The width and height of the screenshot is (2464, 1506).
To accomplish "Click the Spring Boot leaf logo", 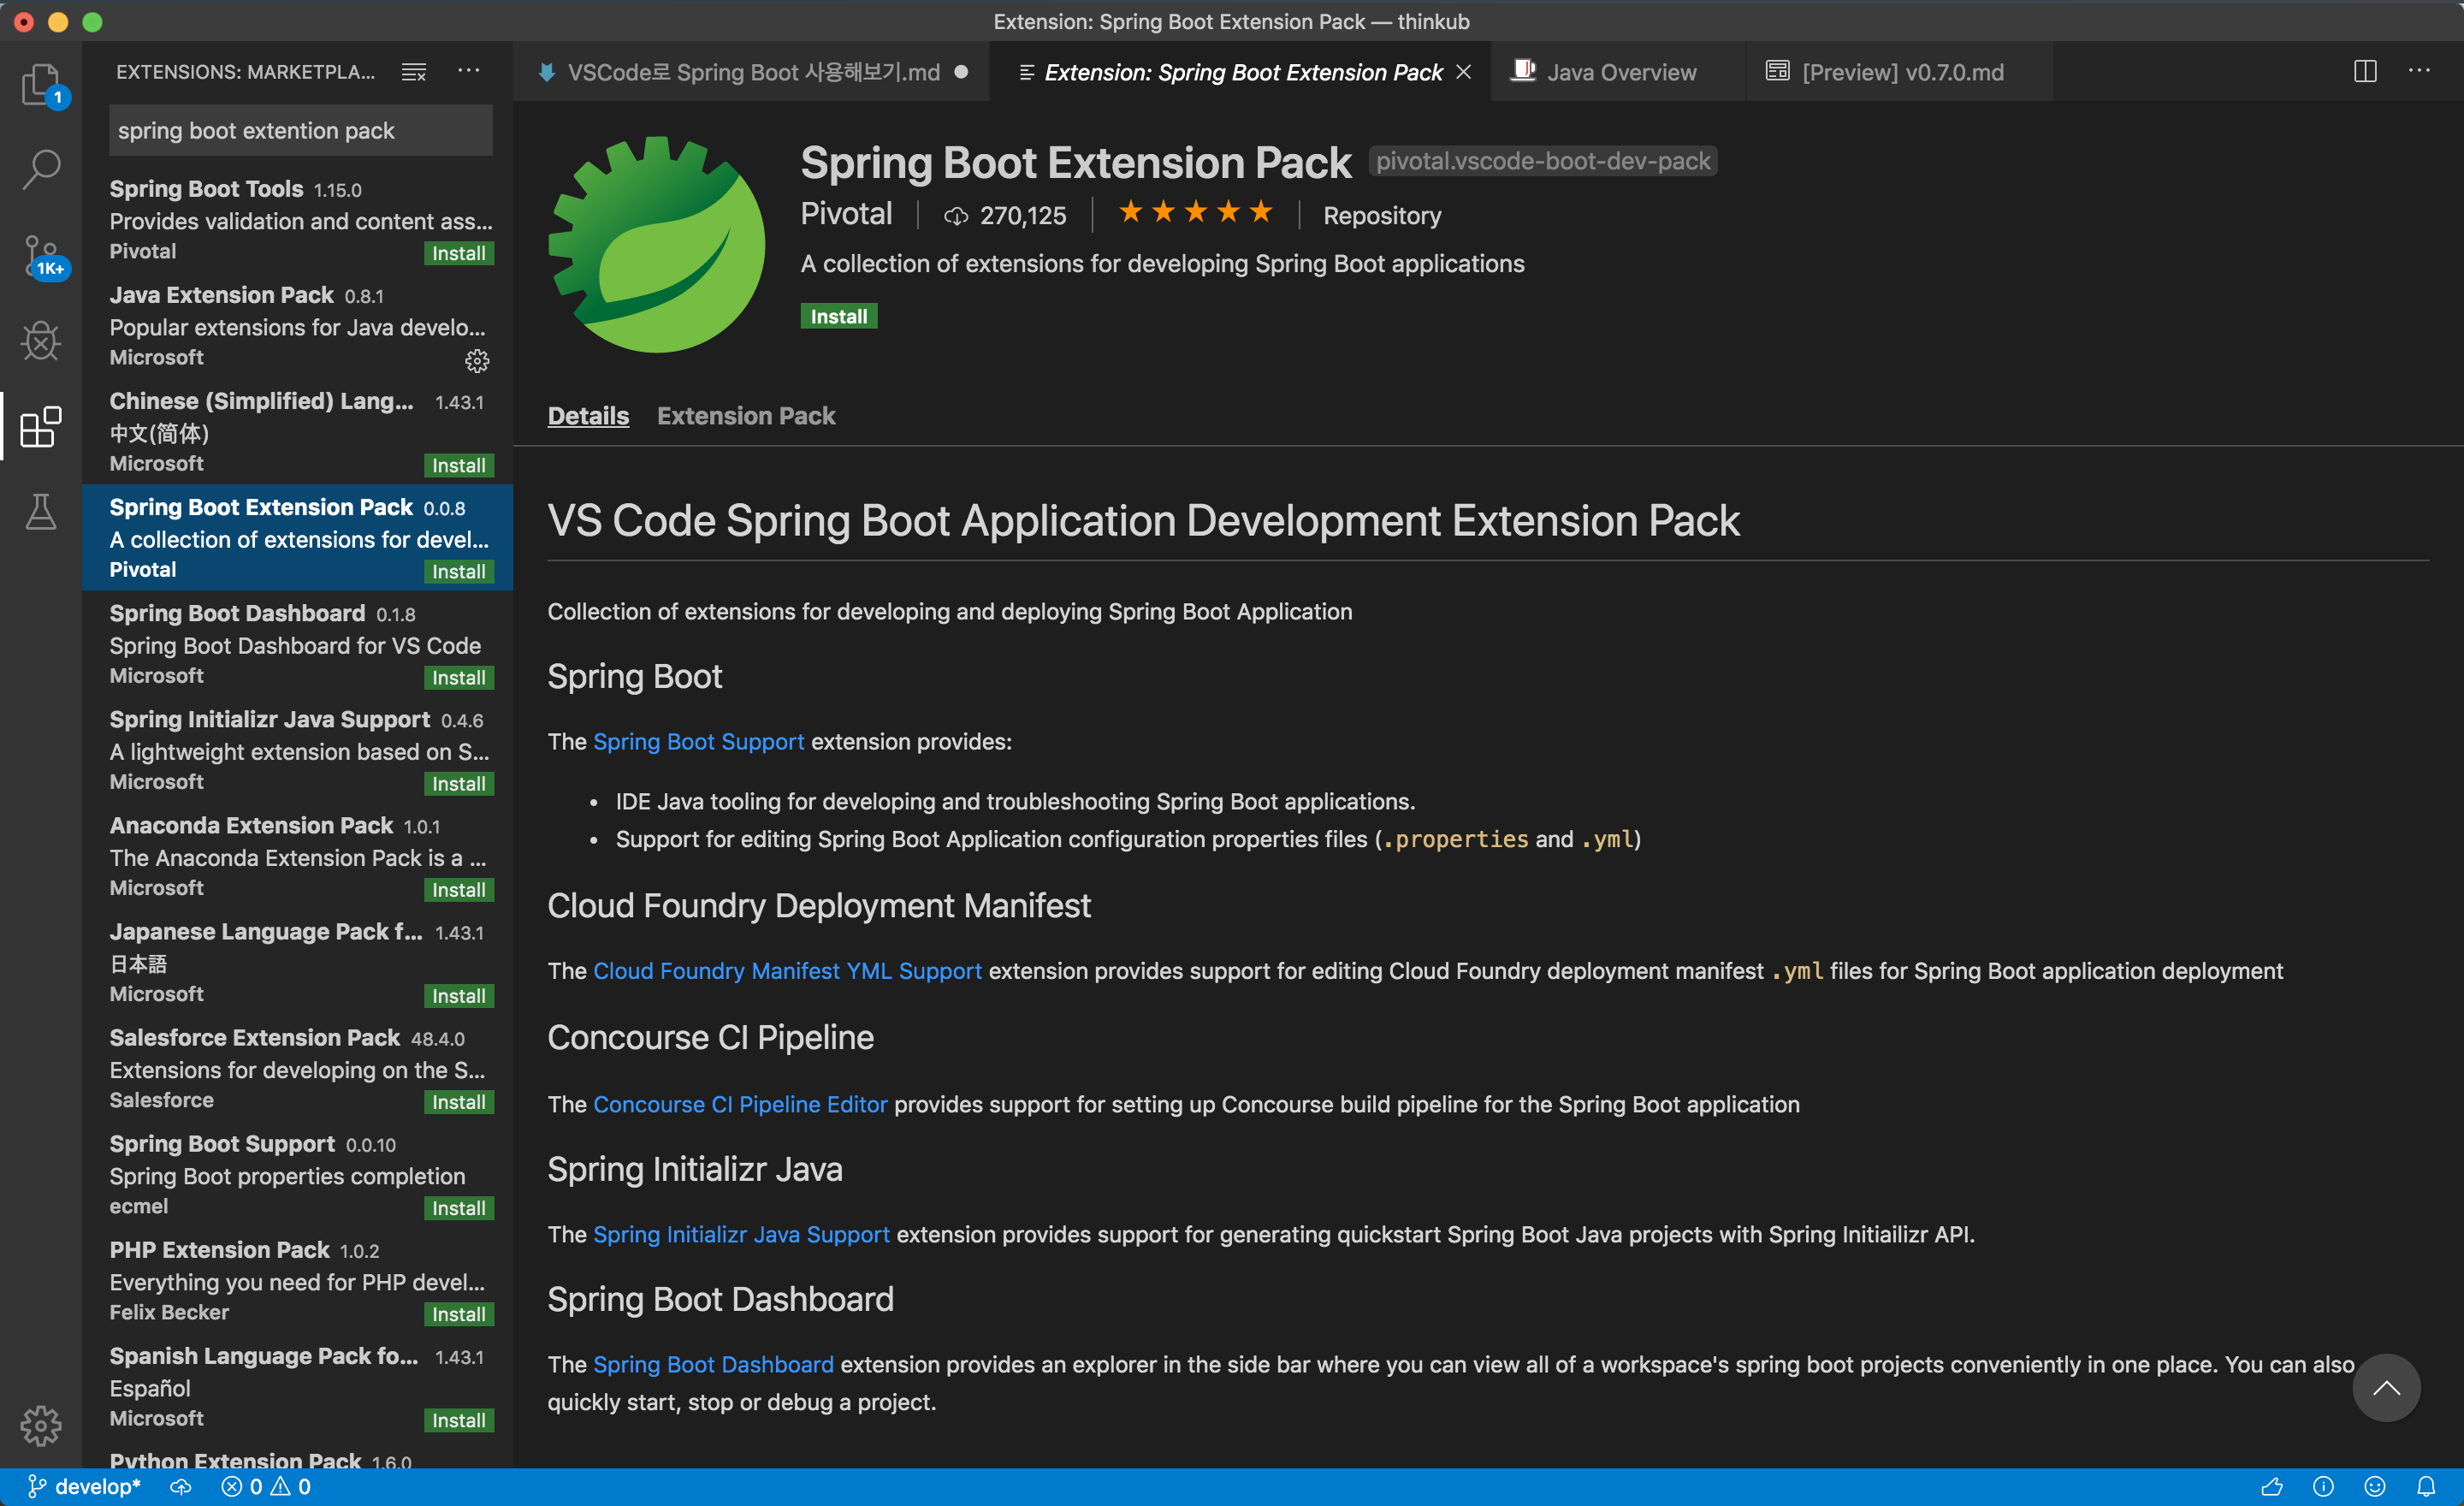I will point(657,244).
